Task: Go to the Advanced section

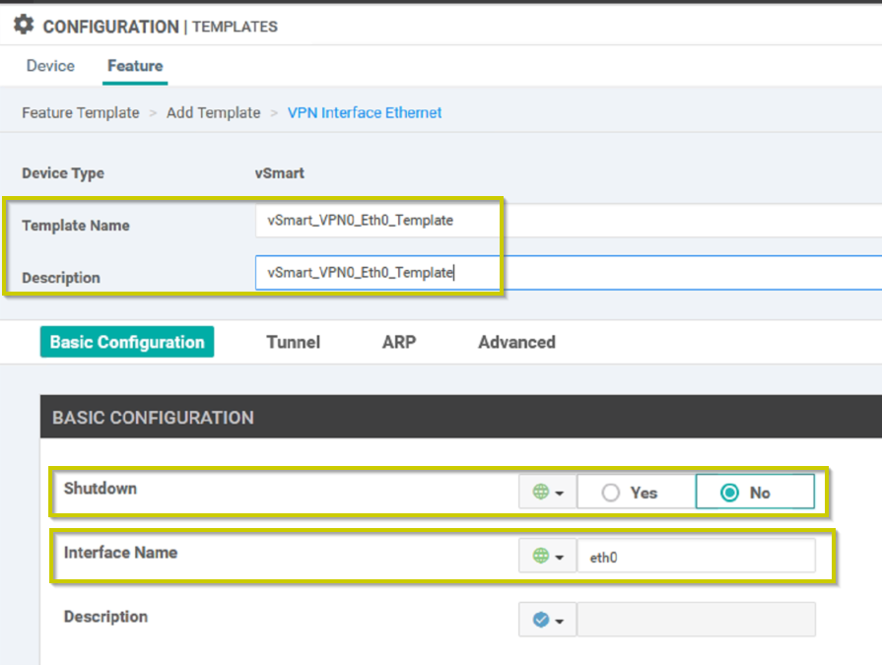Action: [517, 342]
